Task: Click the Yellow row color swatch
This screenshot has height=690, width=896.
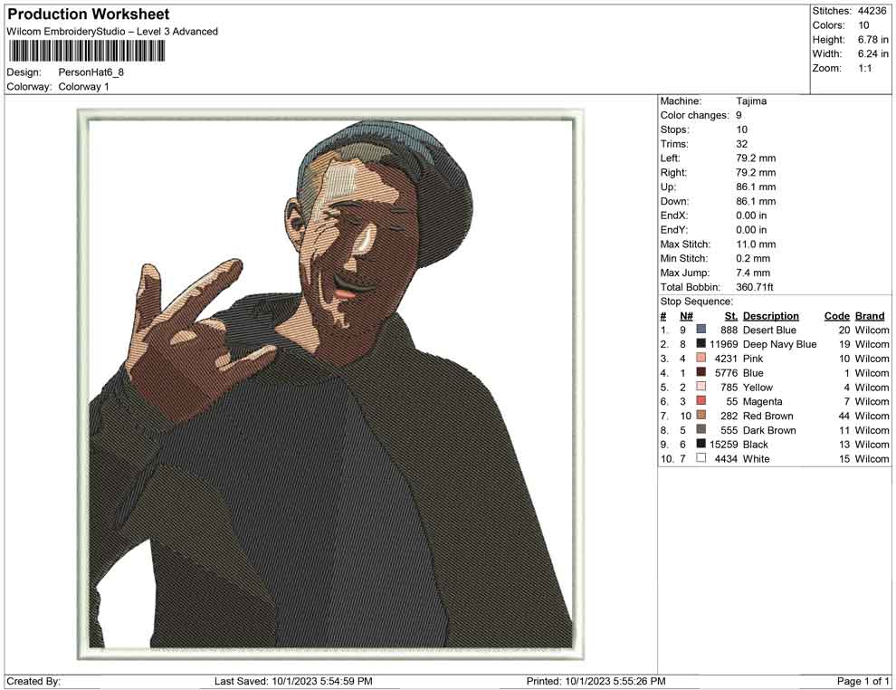Action: click(x=701, y=387)
